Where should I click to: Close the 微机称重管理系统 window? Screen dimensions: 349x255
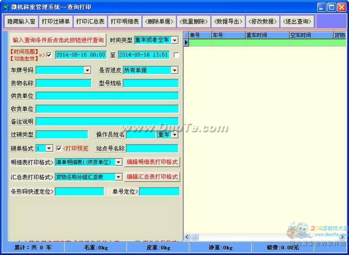(342, 7)
